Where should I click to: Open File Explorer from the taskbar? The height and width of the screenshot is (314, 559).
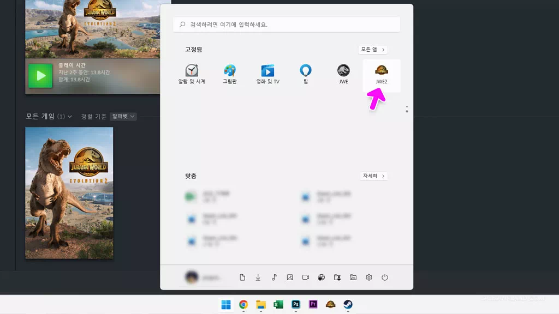coord(261,305)
